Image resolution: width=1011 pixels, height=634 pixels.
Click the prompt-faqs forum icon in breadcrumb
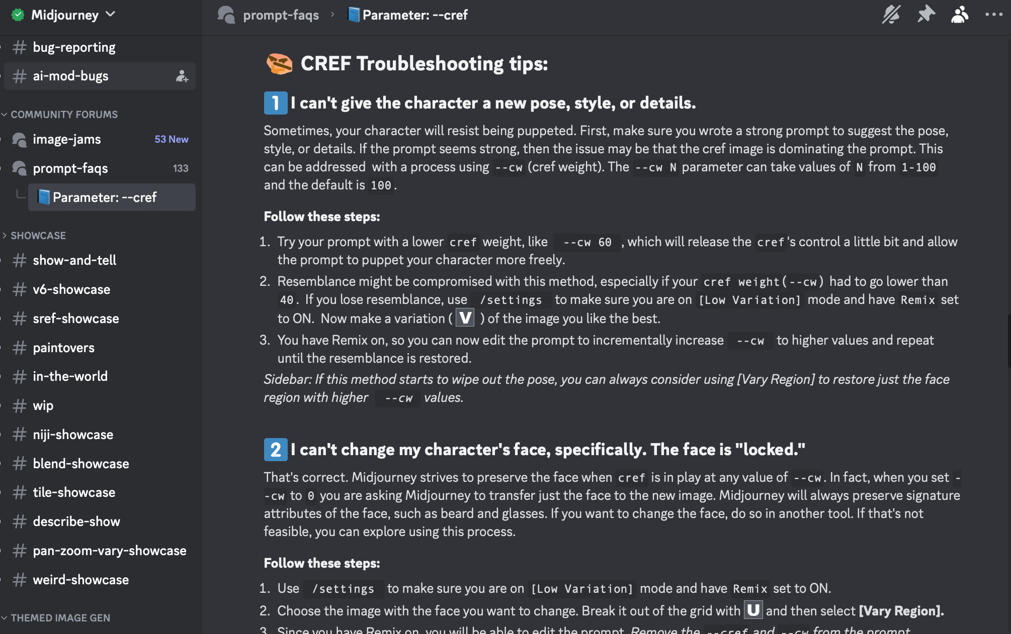pos(226,15)
